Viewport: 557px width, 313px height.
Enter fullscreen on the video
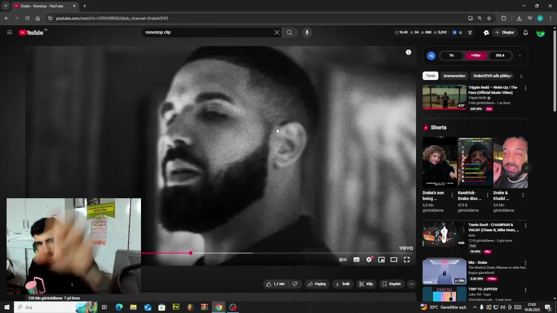(x=407, y=260)
